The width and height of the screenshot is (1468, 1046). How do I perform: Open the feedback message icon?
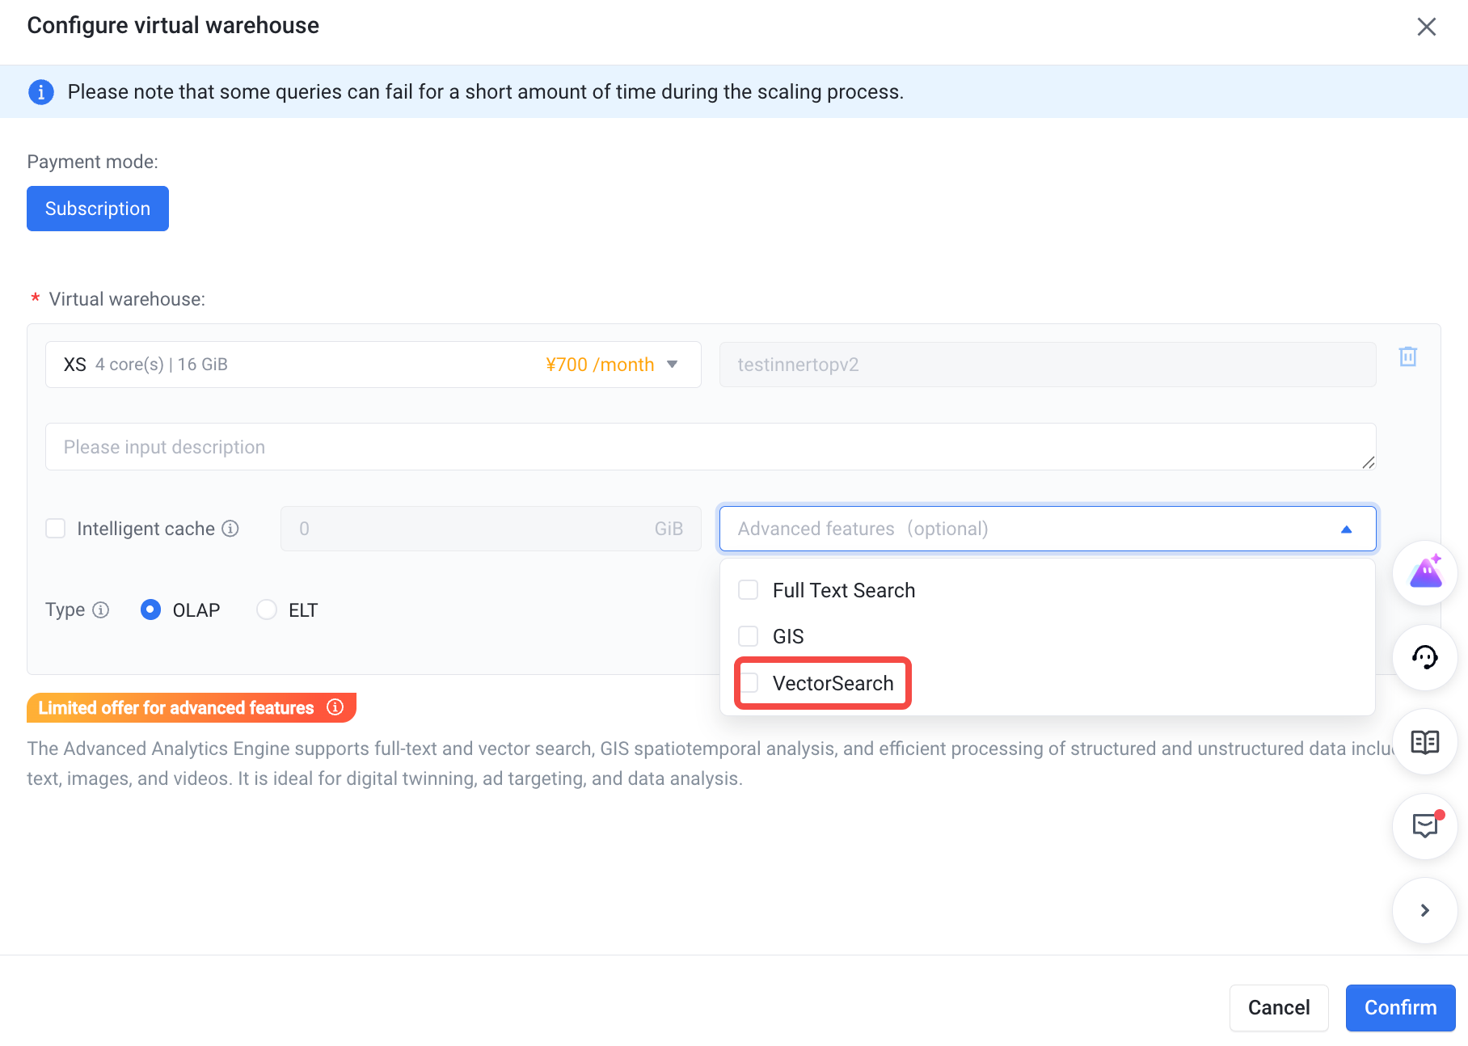[x=1425, y=825]
